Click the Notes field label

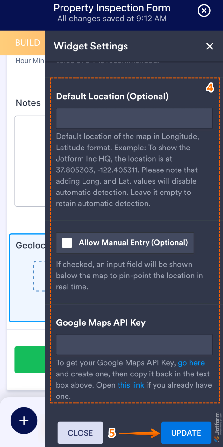(x=28, y=103)
